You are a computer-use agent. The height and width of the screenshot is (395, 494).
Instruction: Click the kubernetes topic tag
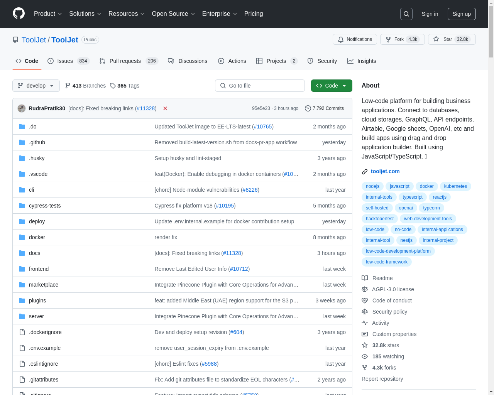455,186
